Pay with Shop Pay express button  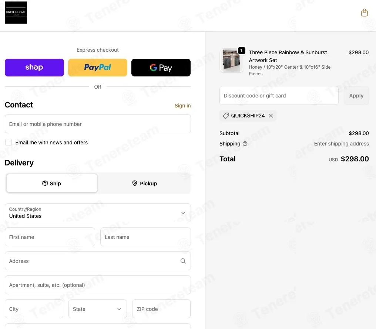34,68
